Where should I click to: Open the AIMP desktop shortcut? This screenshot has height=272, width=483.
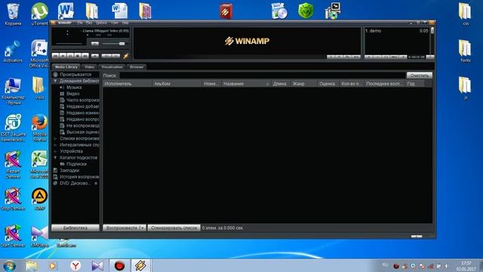pos(39,199)
